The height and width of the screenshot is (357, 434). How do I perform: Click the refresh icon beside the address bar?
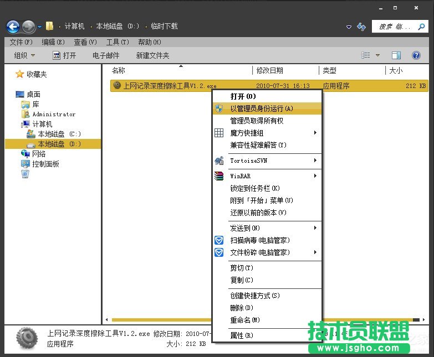pos(361,27)
